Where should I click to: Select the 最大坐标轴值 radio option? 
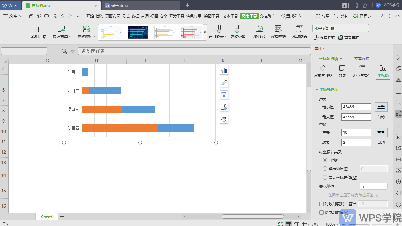coord(325,178)
